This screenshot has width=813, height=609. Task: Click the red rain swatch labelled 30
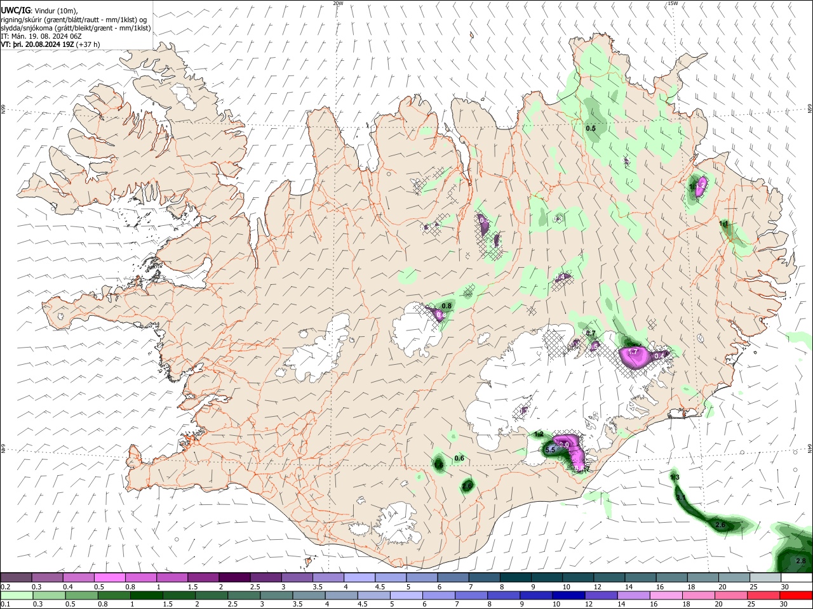tap(796, 596)
